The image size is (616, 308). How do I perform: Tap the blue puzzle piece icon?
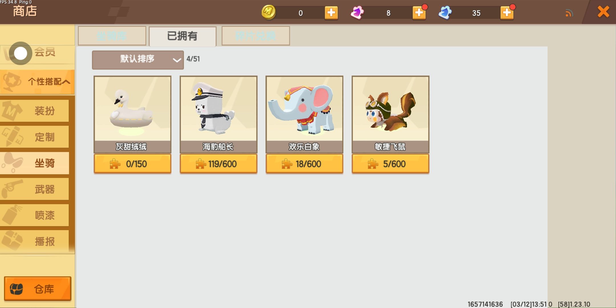tap(445, 13)
